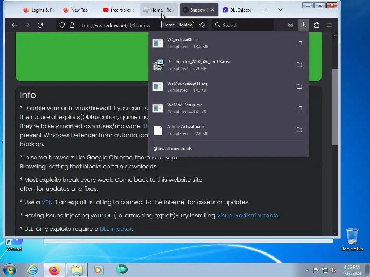The image size is (370, 277).
Task: Open a new tab with plus button
Action: 266,10
